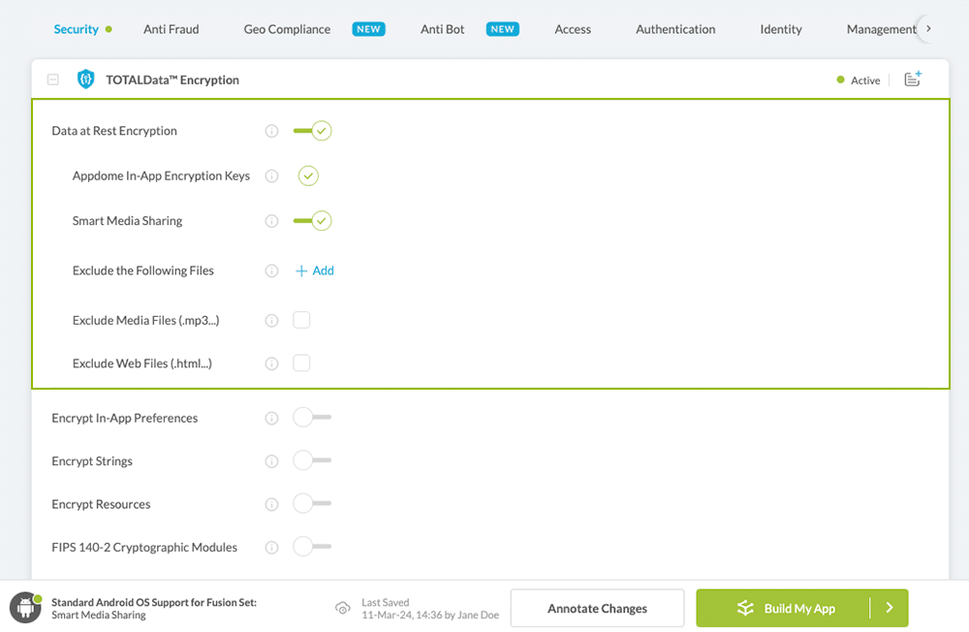Click the info icon beside Exclude Media Files
969x632 pixels.
271,320
